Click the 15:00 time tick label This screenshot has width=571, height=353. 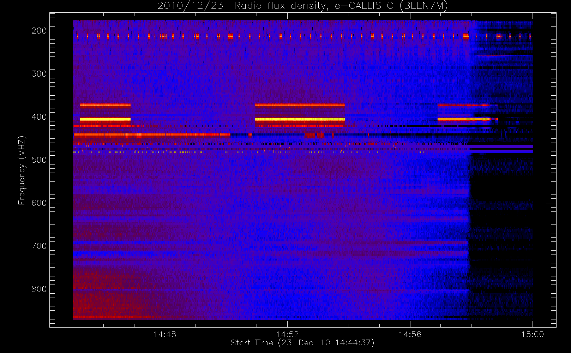pos(533,334)
